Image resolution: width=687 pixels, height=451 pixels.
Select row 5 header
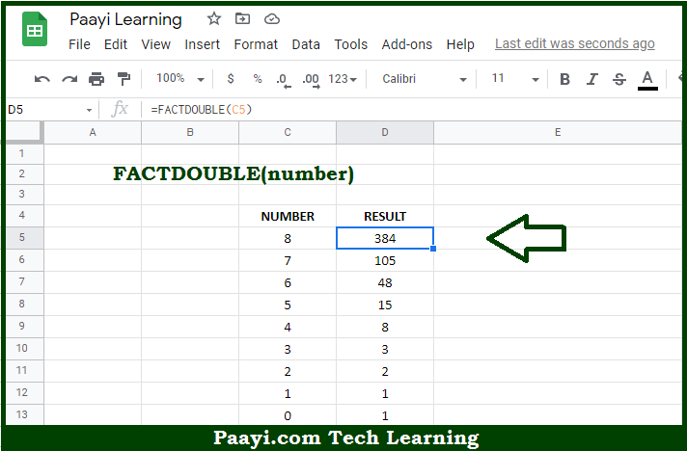tap(24, 237)
